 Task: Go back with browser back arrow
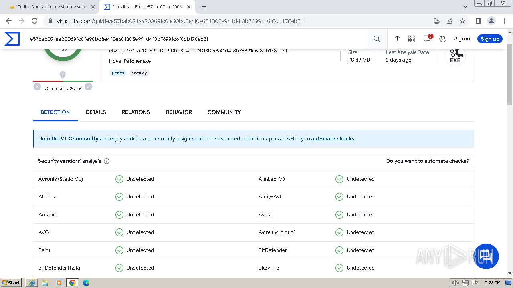tap(9, 21)
